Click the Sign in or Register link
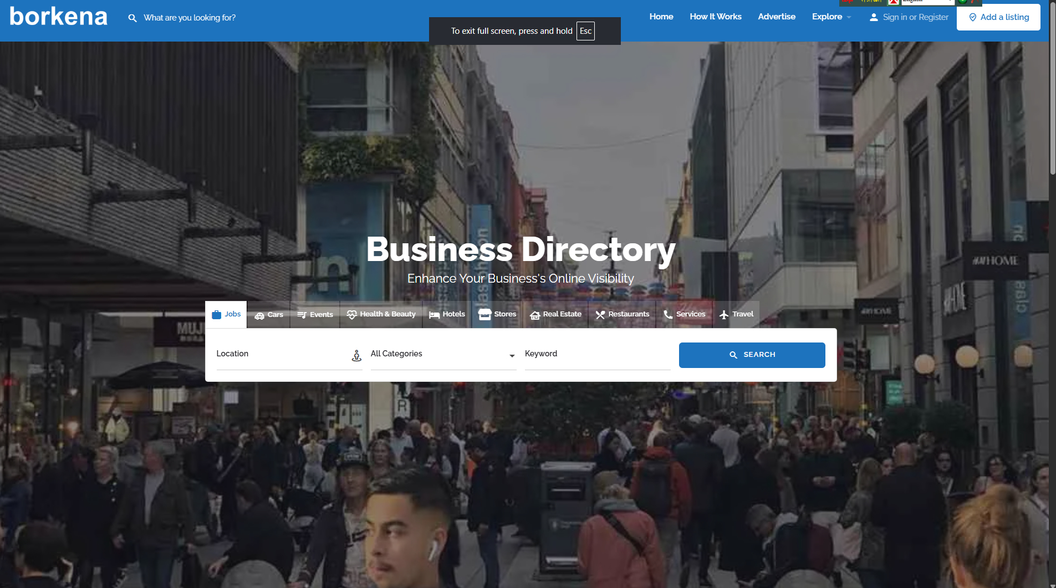 click(915, 17)
